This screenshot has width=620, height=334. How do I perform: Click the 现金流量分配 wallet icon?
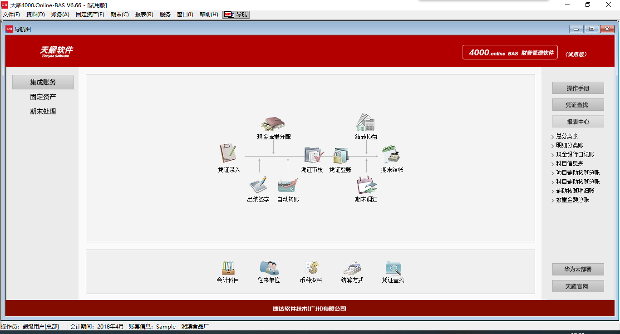pos(272,123)
